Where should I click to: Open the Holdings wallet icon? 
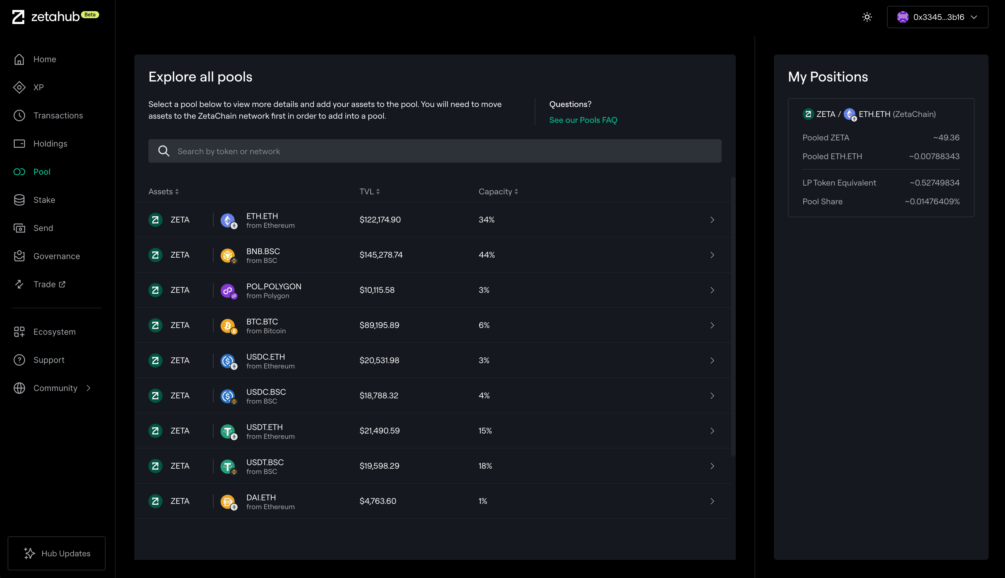(x=19, y=144)
